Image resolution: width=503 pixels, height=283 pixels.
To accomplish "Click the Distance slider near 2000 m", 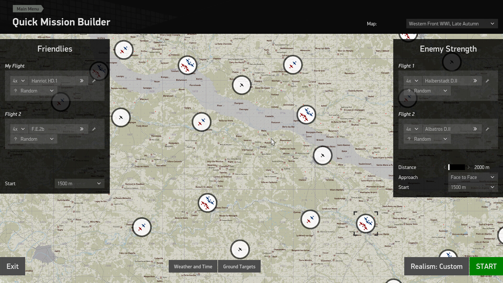I will pyautogui.click(x=457, y=167).
